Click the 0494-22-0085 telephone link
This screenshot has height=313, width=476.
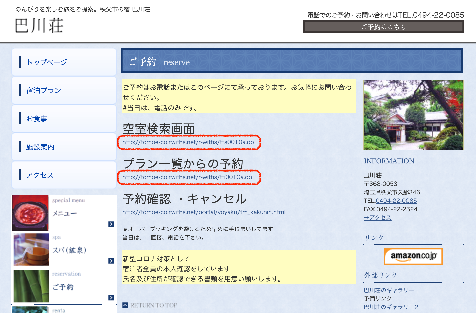pos(396,201)
